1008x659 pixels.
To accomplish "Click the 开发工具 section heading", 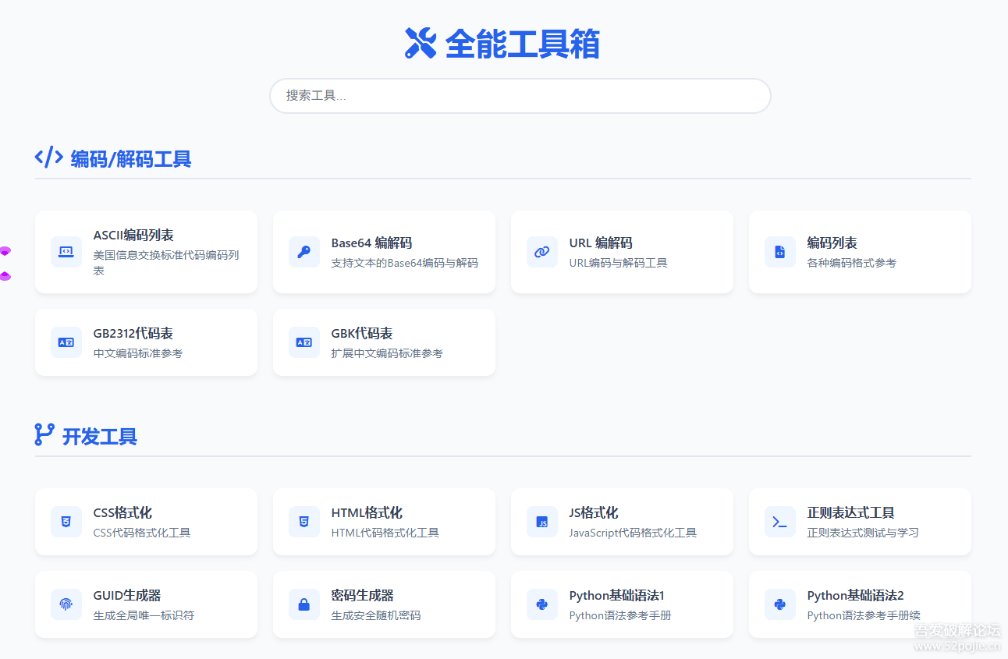I will coord(99,437).
